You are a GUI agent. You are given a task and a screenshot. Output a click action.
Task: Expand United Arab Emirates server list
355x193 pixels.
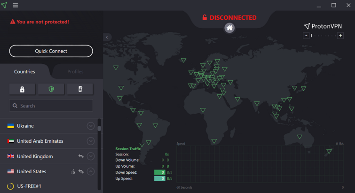tap(91, 141)
